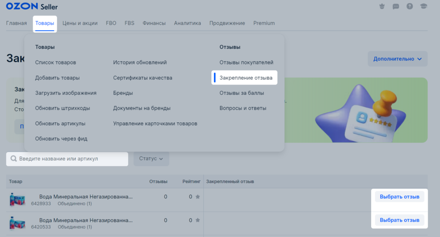440x237 pixels.
Task: Open the Premium tab
Action: pos(264,23)
